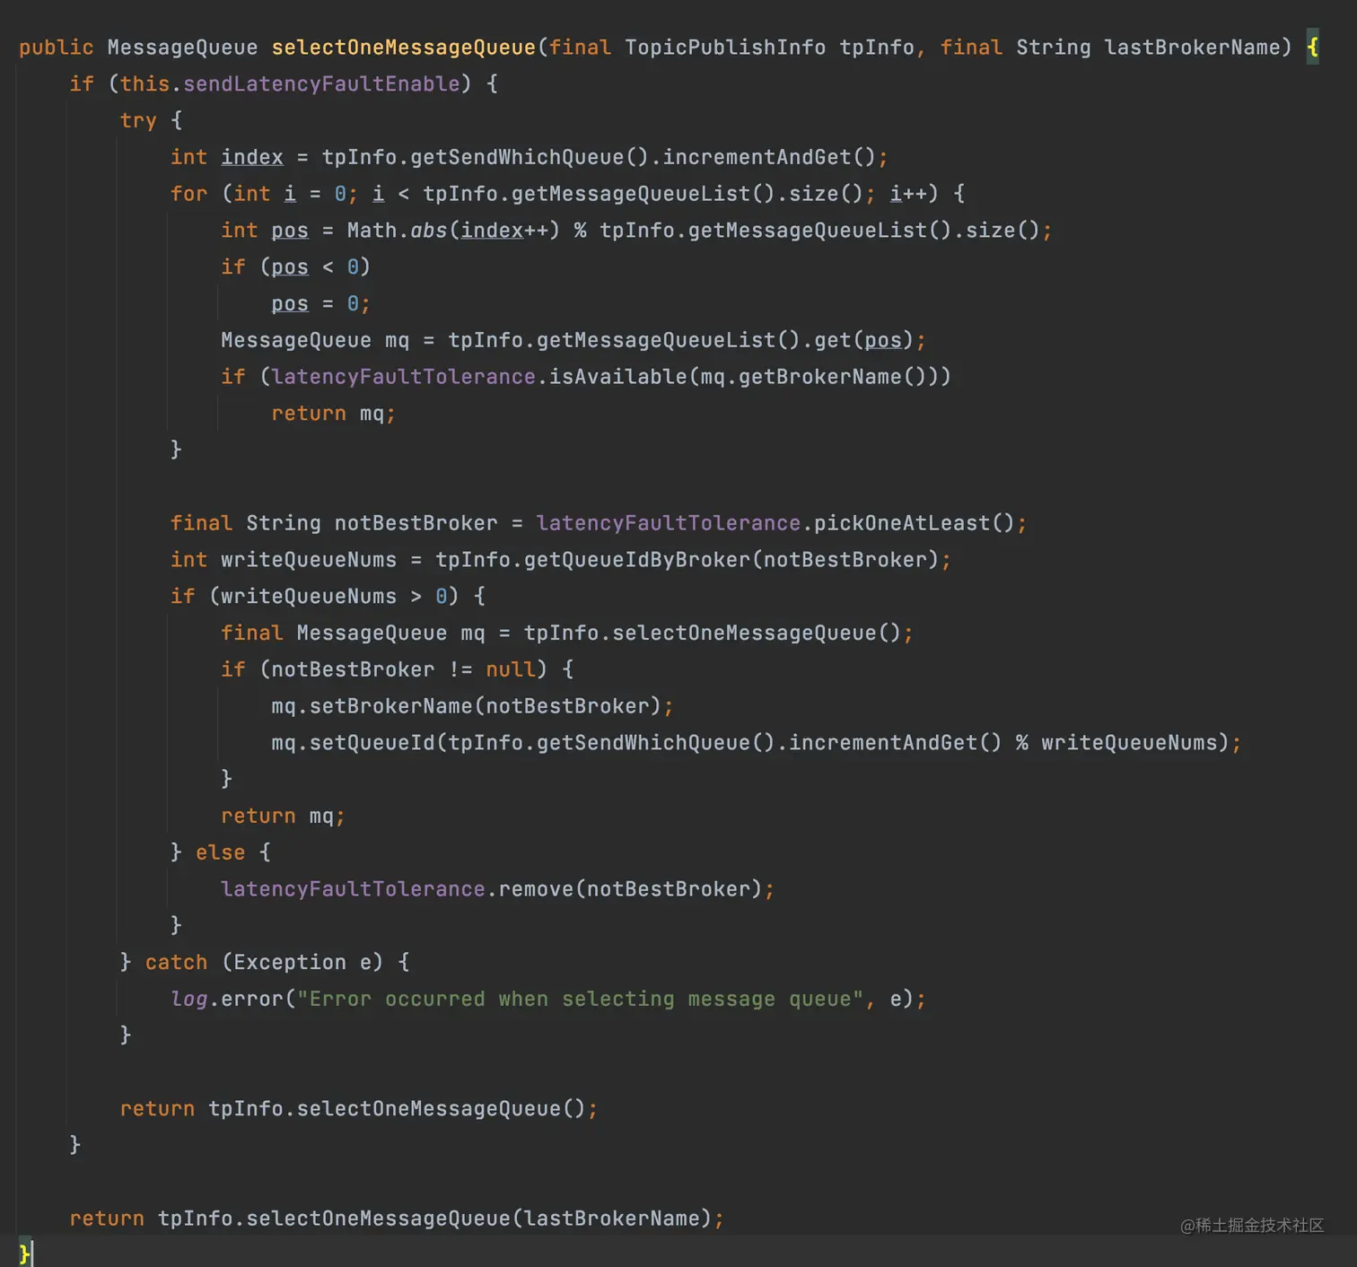Viewport: 1357px width, 1267px height.
Task: Click Math.abs call in pos assignment
Action: click(x=453, y=231)
